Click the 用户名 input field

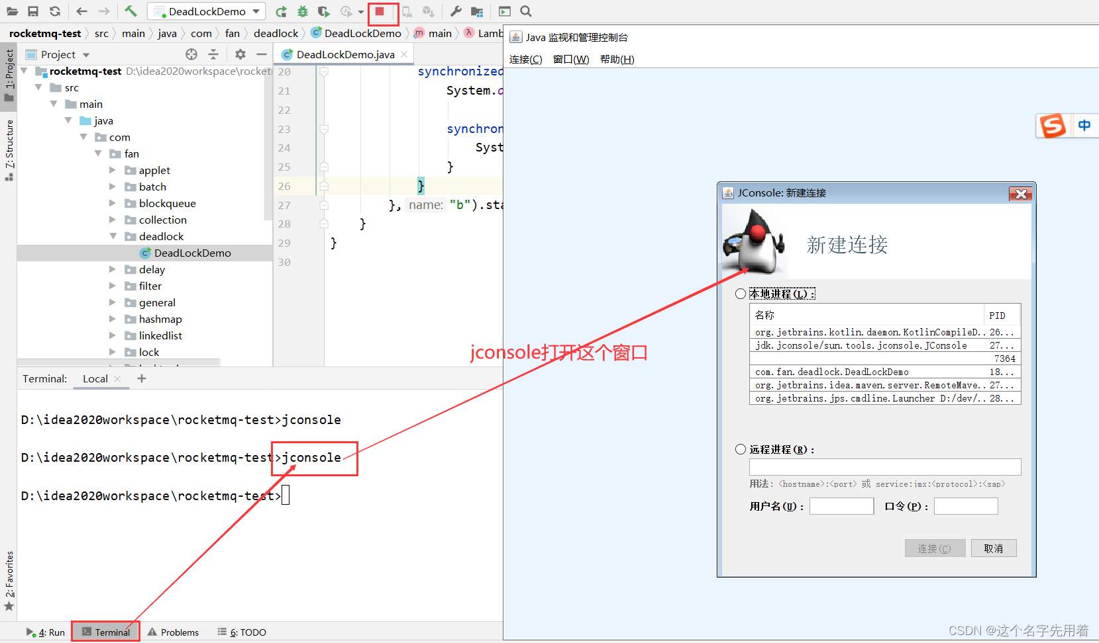[841, 506]
